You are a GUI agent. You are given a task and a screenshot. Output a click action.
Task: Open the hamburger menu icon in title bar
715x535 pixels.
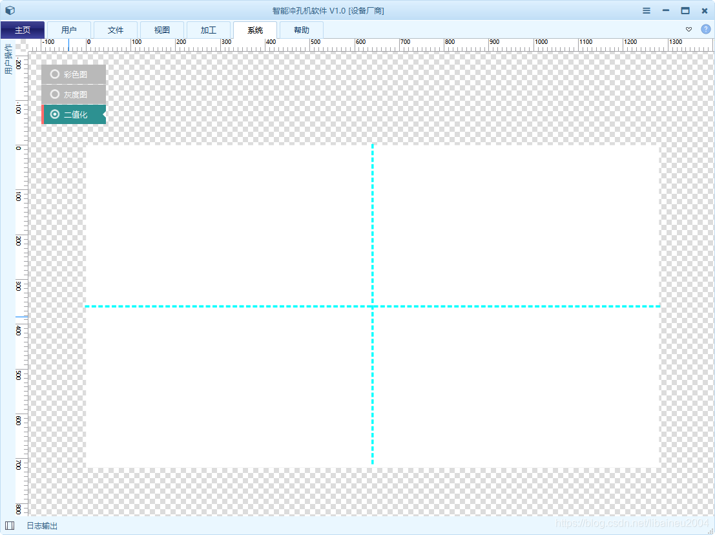click(646, 10)
